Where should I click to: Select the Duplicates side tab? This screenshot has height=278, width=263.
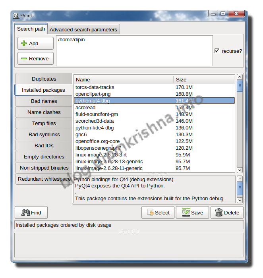pos(44,79)
